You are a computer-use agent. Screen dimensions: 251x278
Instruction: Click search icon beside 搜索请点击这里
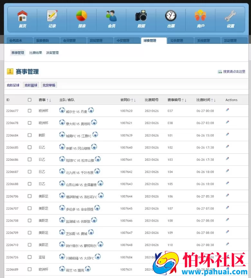pyautogui.click(x=220, y=72)
